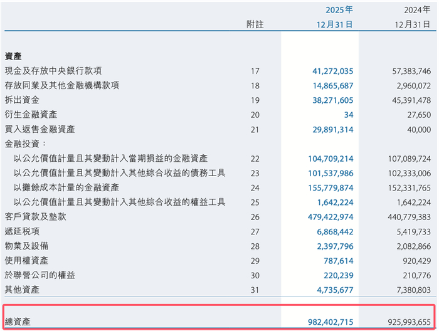Click the 存放同業及其他金融機構款項 label
Screen dimensions: 439x331
(x=62, y=85)
